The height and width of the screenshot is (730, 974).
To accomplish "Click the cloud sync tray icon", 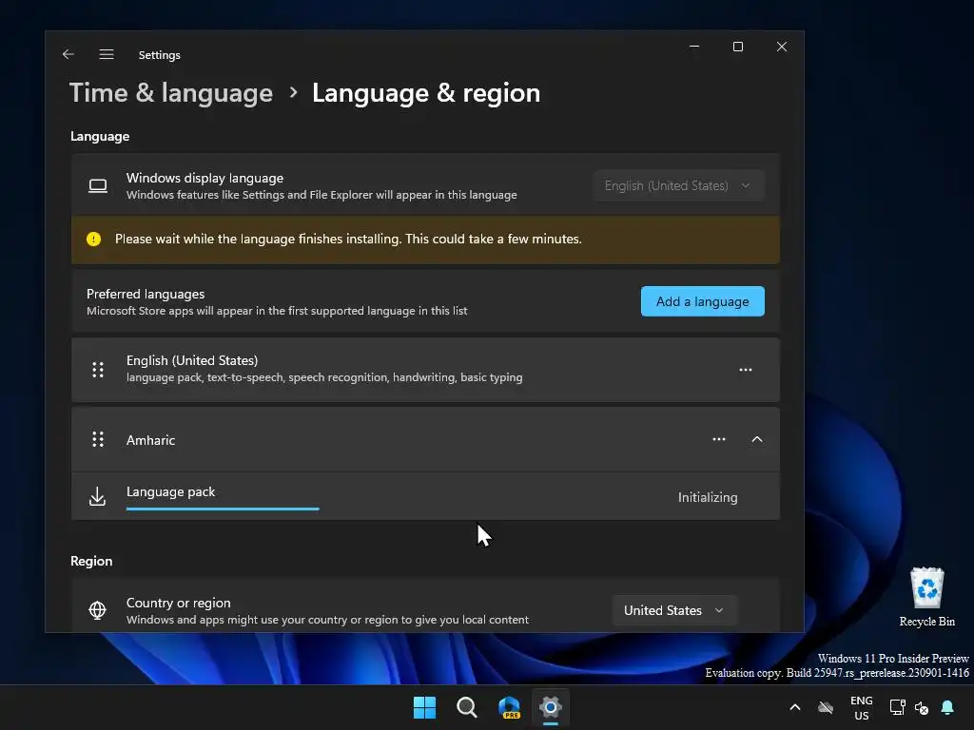I will click(826, 707).
